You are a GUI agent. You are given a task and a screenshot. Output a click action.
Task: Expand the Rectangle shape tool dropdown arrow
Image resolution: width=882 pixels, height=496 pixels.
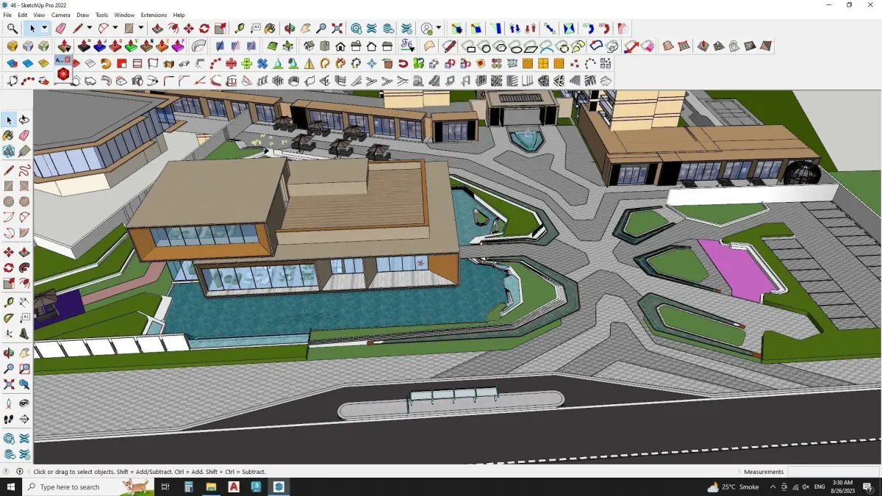click(x=141, y=29)
